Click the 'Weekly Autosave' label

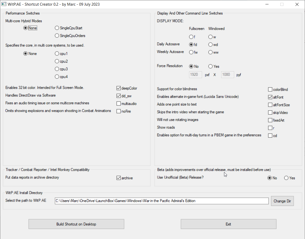coord(170,52)
